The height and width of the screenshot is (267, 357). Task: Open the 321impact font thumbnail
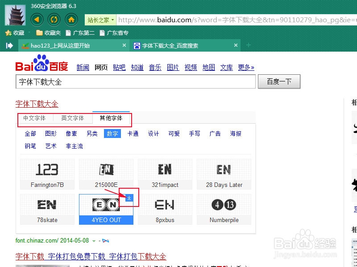(x=165, y=174)
